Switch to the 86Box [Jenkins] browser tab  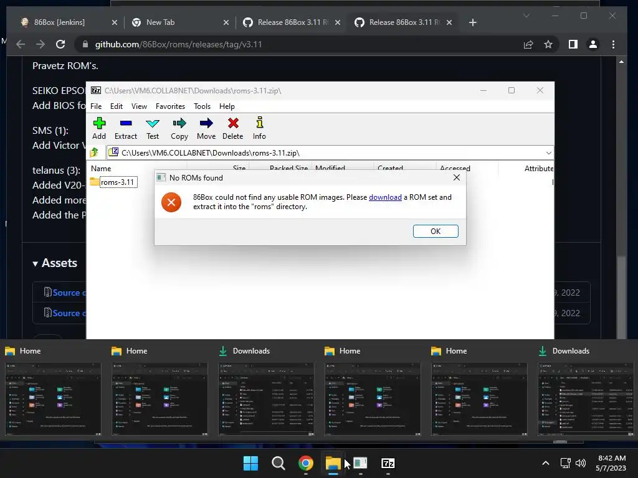pos(59,22)
